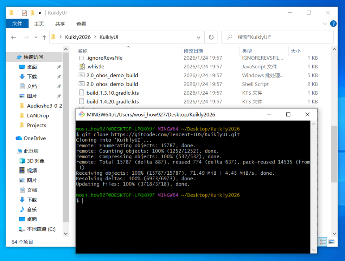Image resolution: width=345 pixels, height=261 pixels.
Task: Open the address bar history dropdown
Action: [x=198, y=37]
